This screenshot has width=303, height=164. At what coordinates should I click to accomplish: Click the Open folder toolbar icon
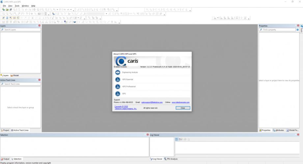click(x=7, y=10)
